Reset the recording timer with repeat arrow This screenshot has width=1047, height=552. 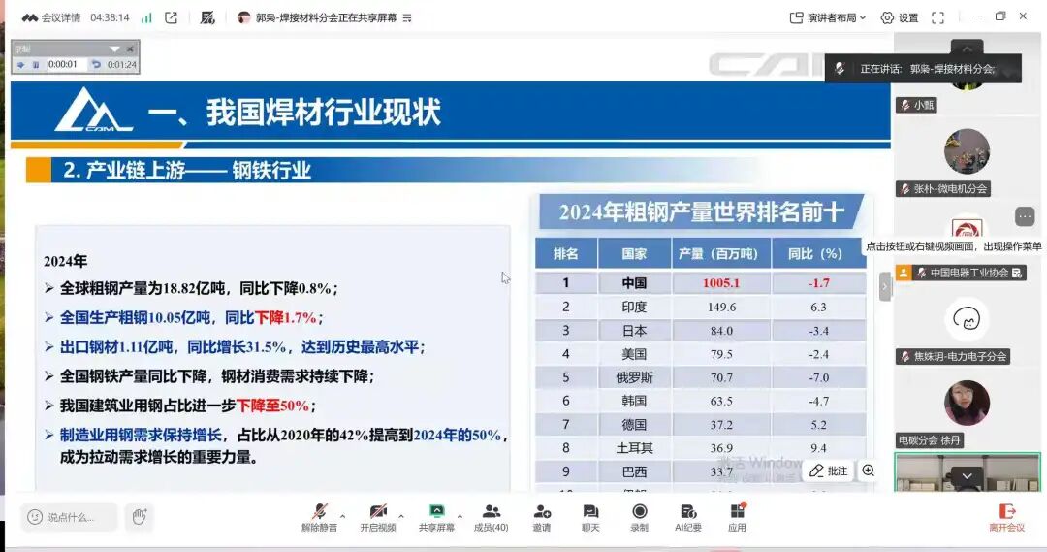pos(96,65)
